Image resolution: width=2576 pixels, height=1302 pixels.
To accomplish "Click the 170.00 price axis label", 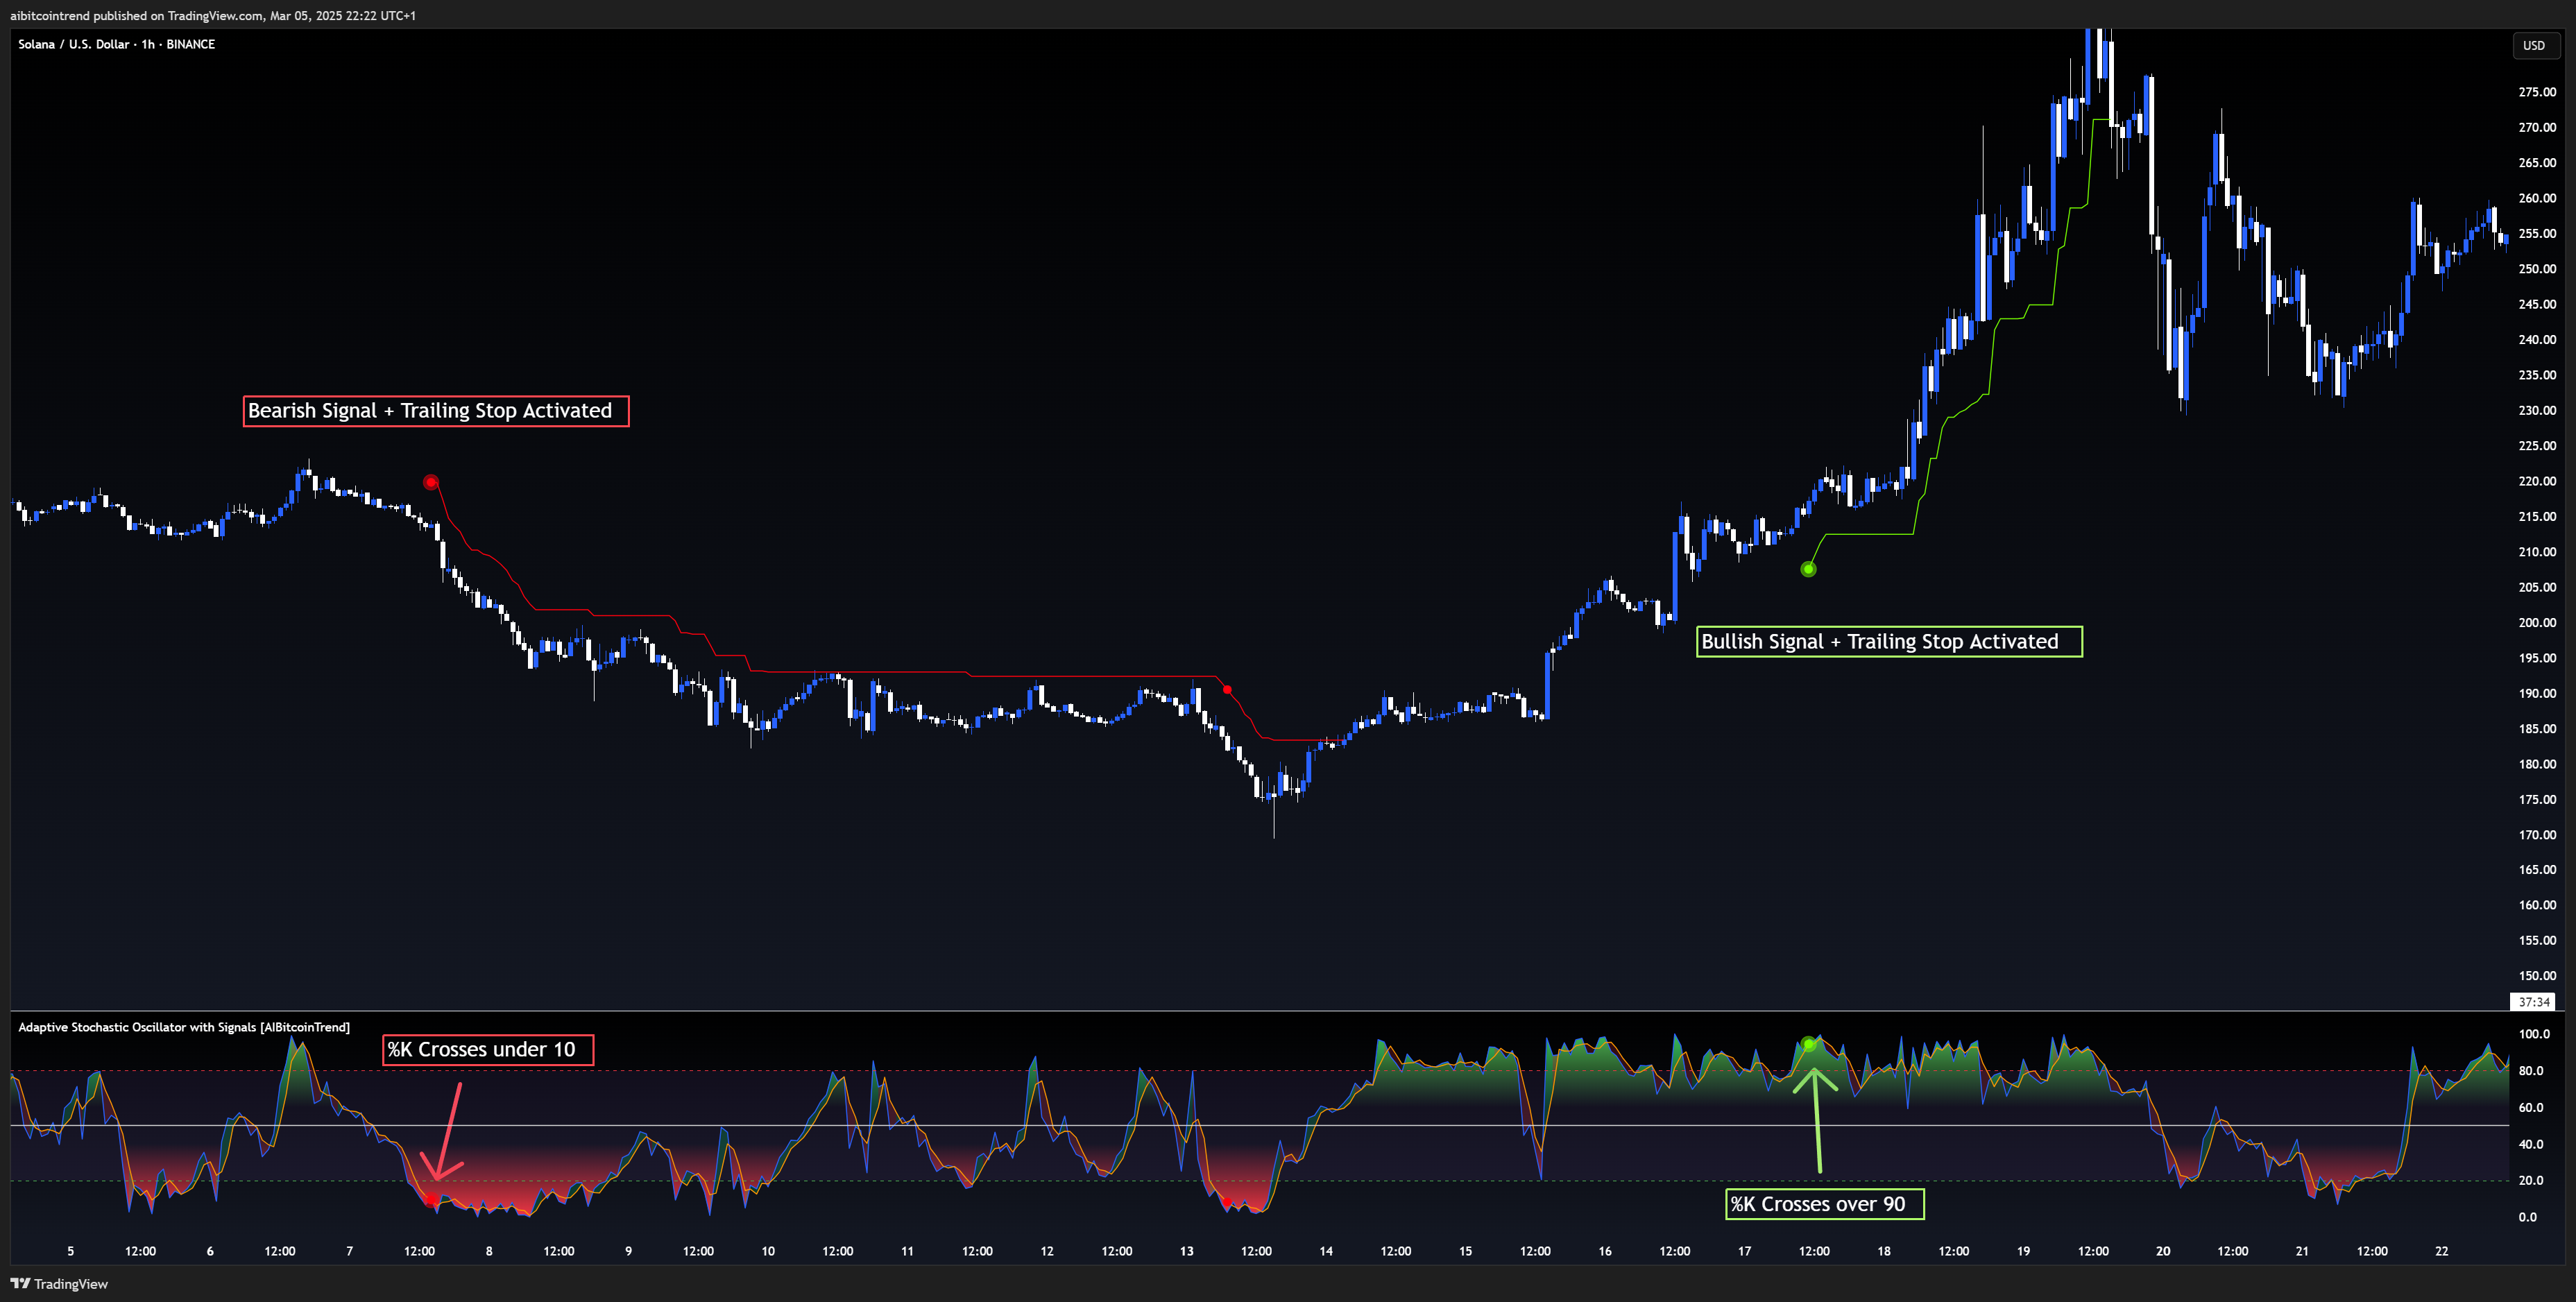I will pyautogui.click(x=2537, y=834).
